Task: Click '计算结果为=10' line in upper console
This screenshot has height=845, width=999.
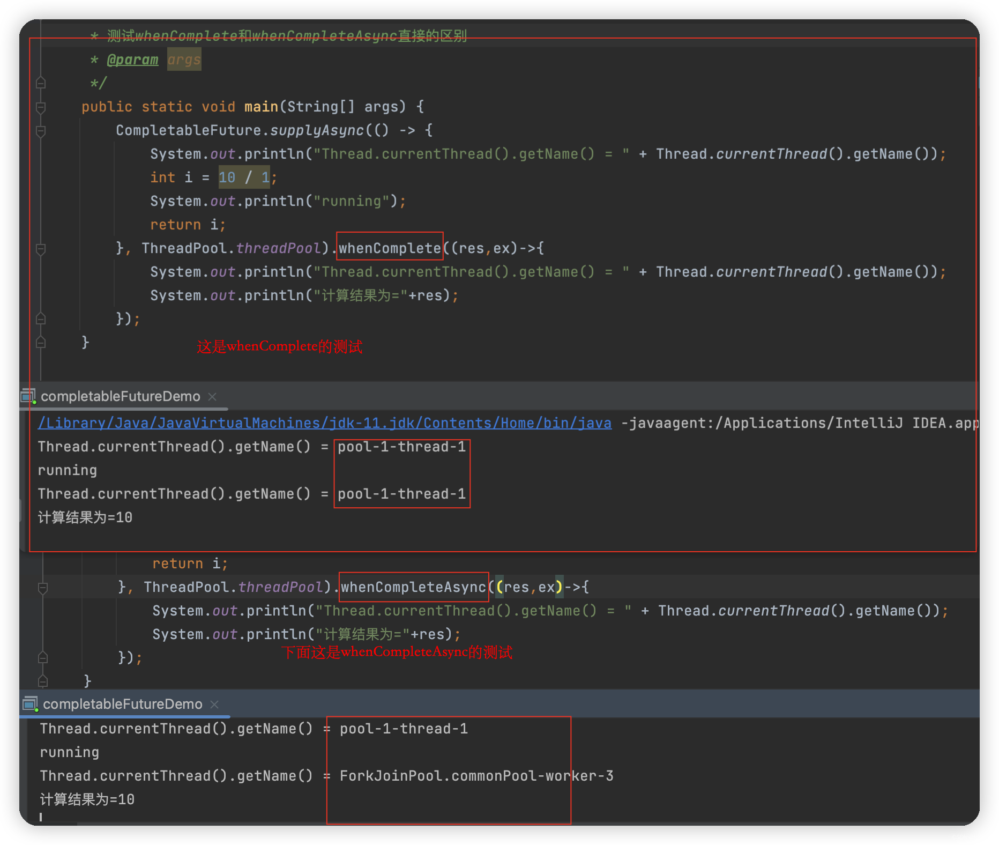Action: coord(85,517)
